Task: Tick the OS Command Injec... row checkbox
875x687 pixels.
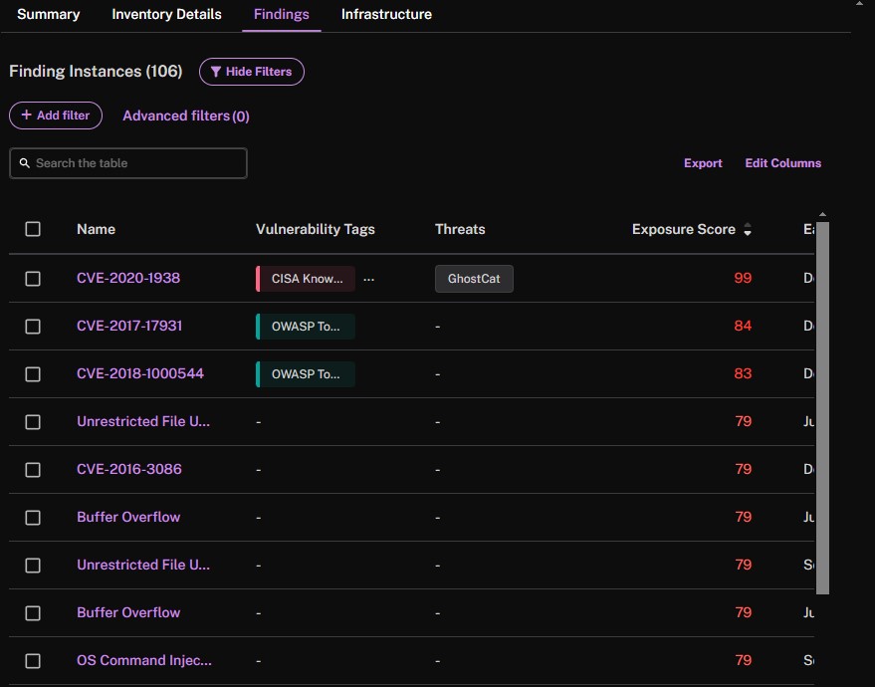Action: tap(33, 661)
